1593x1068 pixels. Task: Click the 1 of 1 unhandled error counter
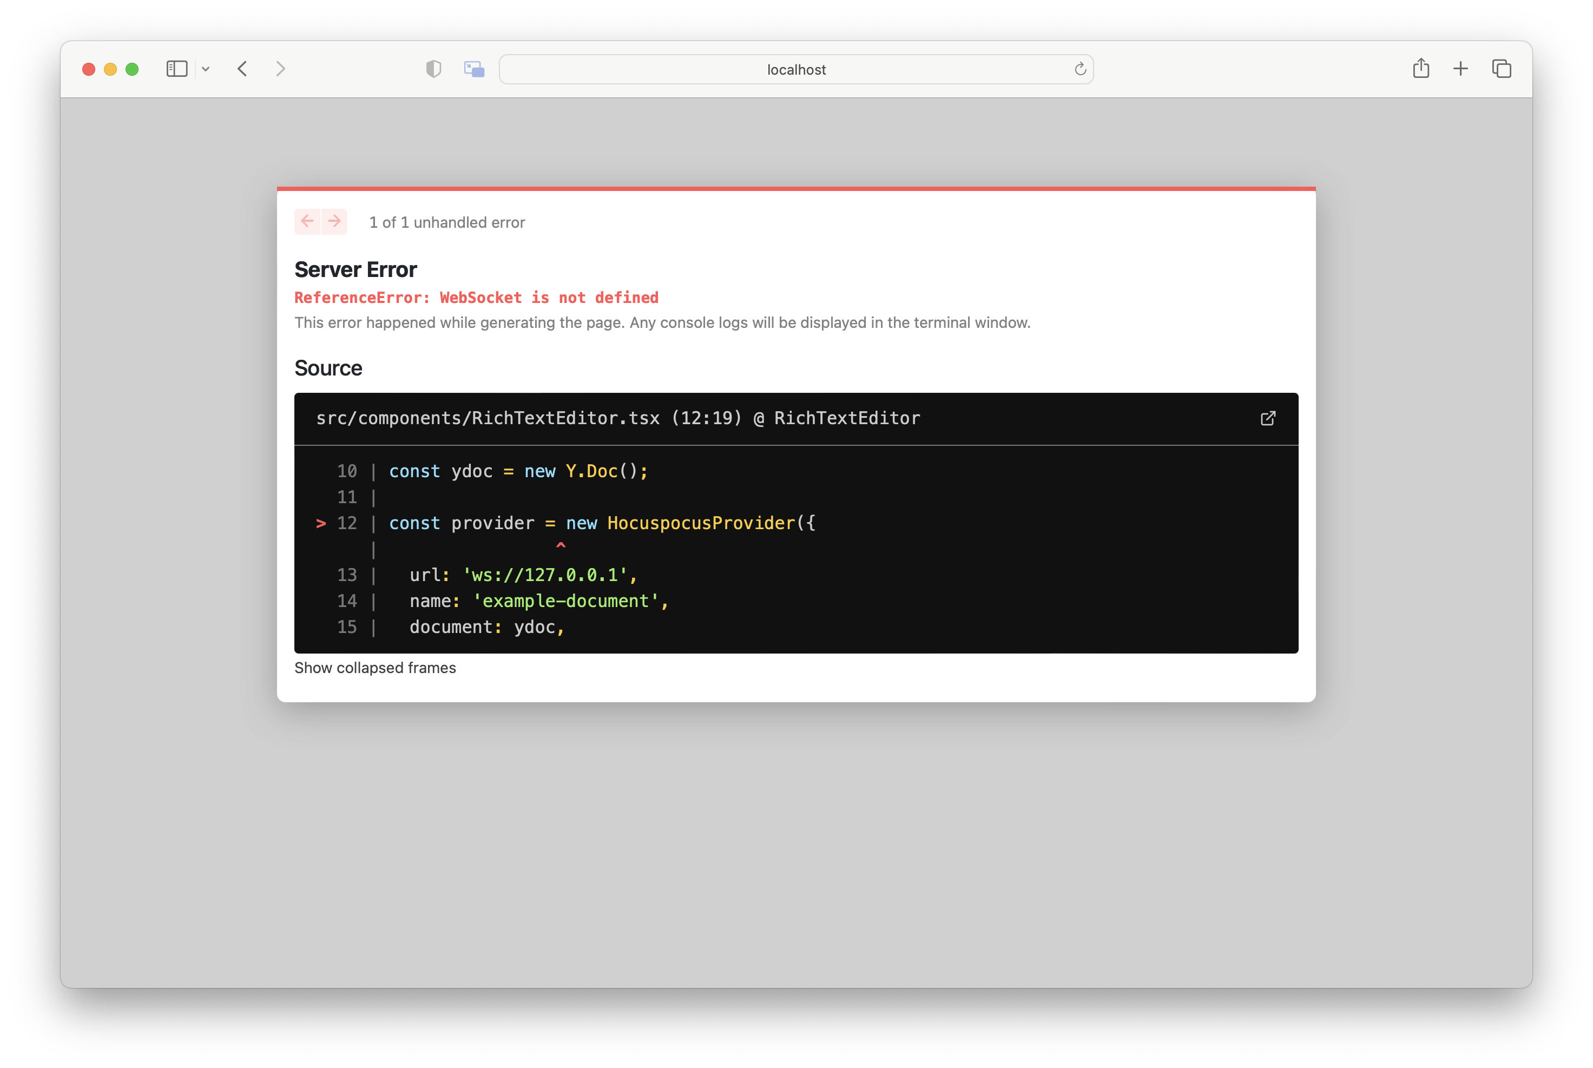(447, 222)
